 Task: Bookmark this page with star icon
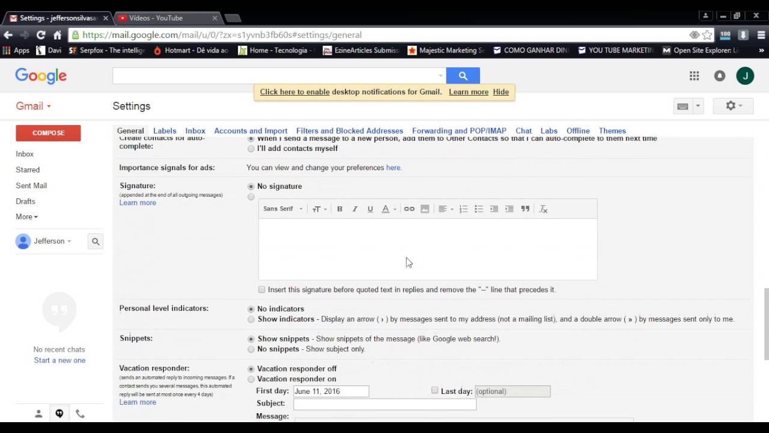pos(707,35)
